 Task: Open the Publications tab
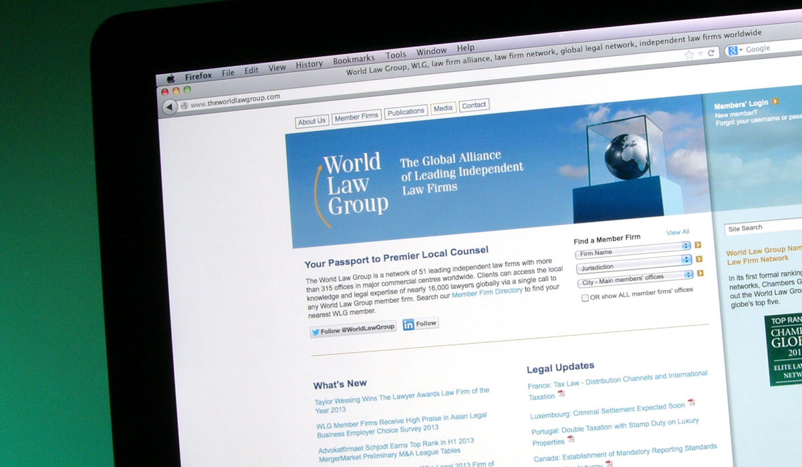406,112
